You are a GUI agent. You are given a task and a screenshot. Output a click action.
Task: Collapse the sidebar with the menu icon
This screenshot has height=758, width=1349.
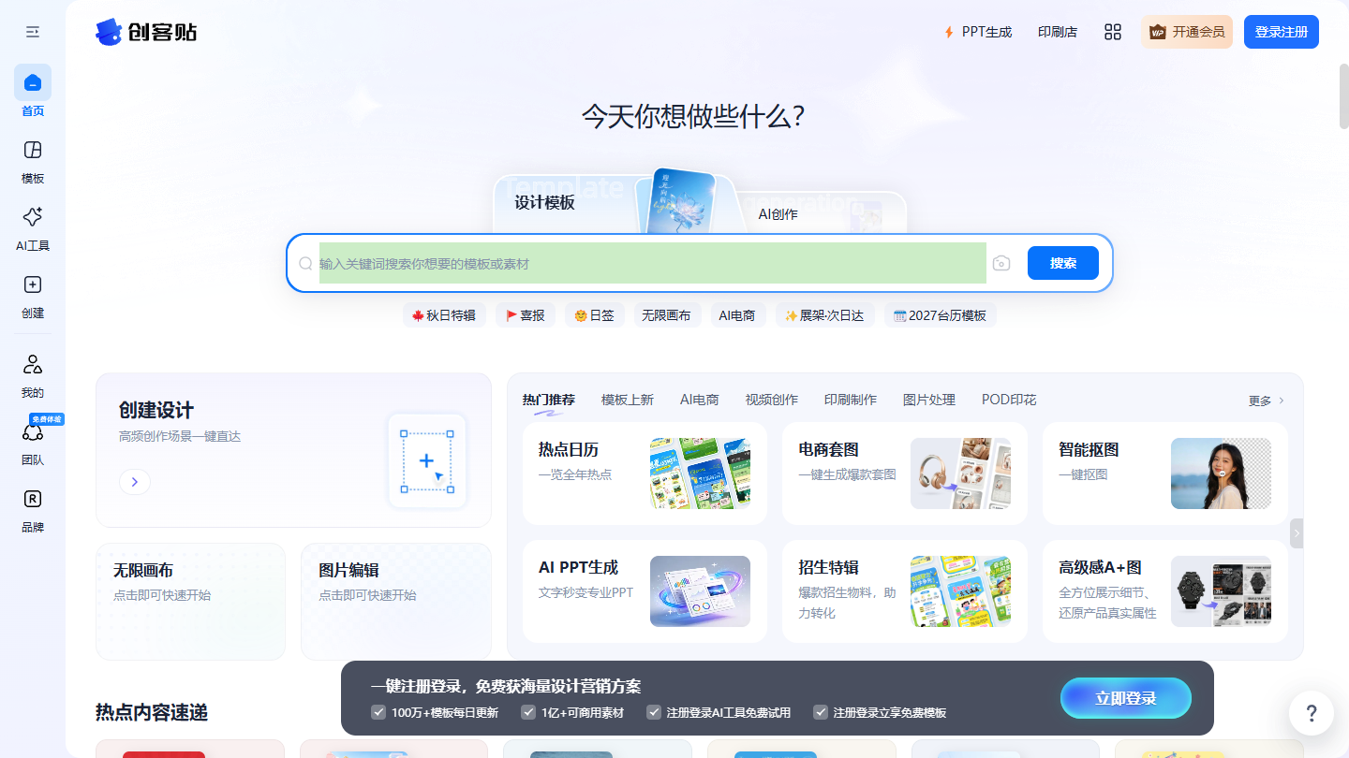33,32
